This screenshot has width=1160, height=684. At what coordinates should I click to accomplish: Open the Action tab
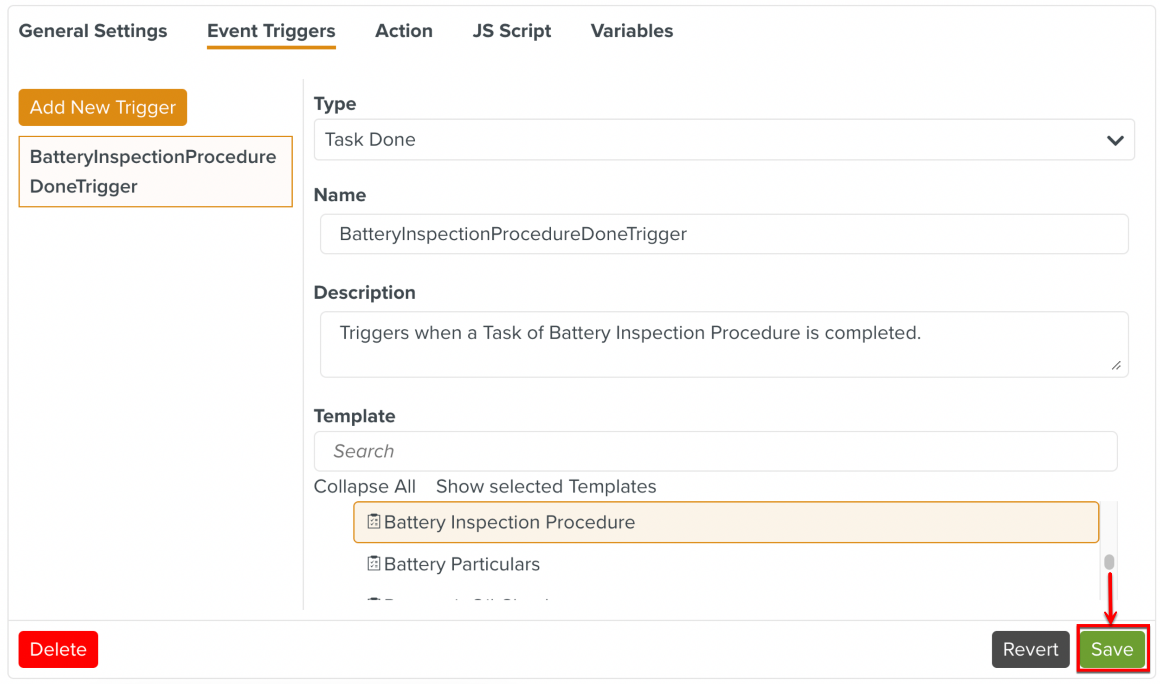tap(403, 31)
